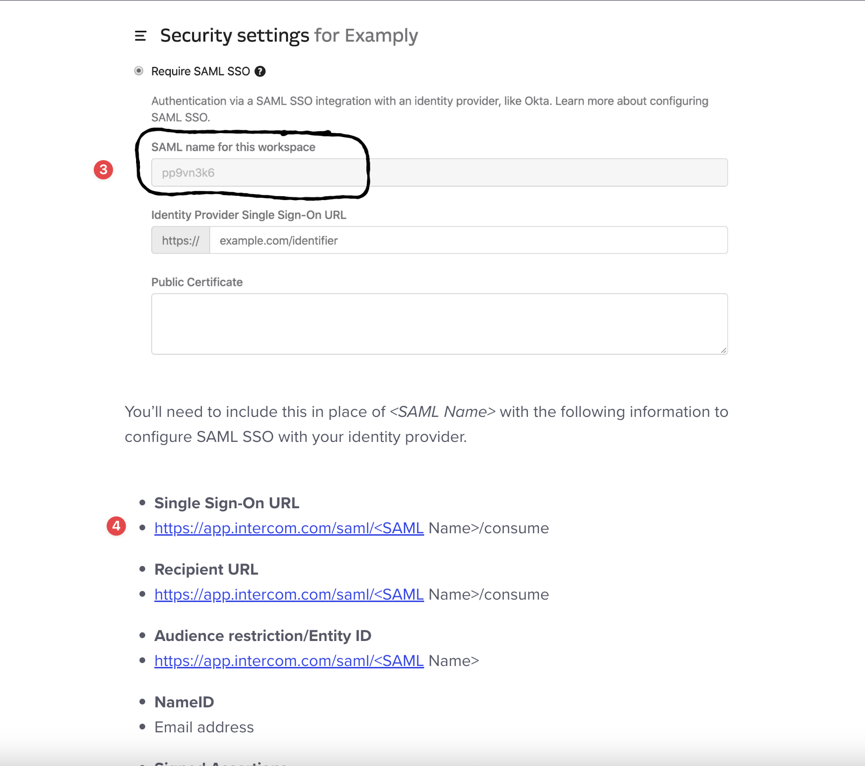Click the Identity Provider Single Sign-On URL field
The width and height of the screenshot is (865, 766).
(467, 240)
